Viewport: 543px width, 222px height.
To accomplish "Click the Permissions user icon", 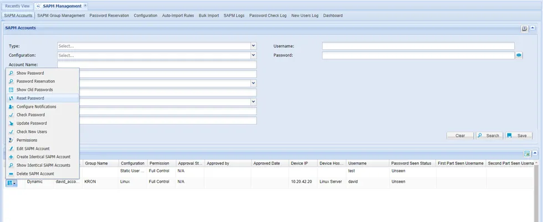I will pos(11,141).
